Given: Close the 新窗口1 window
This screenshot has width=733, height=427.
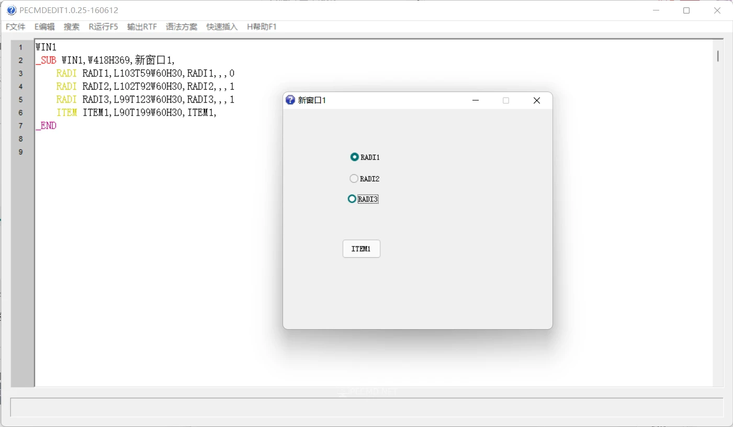Looking at the screenshot, I should point(537,100).
